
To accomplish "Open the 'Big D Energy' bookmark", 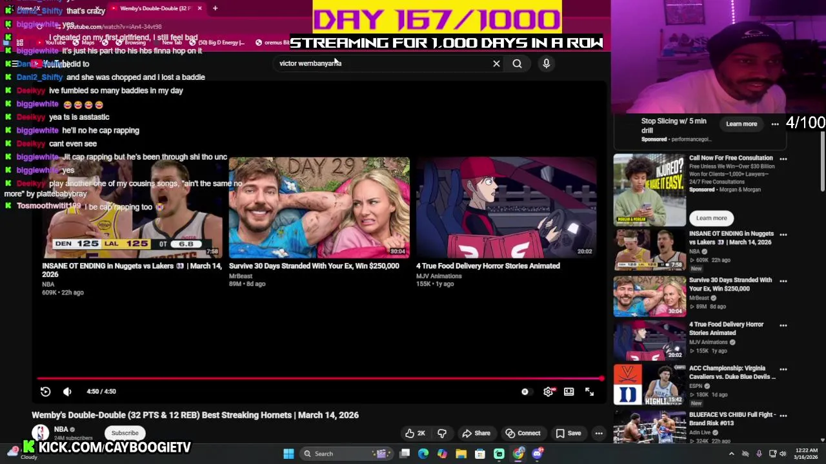I will [x=217, y=43].
